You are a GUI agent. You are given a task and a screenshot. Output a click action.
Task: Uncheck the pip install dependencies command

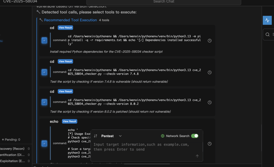click(44, 40)
